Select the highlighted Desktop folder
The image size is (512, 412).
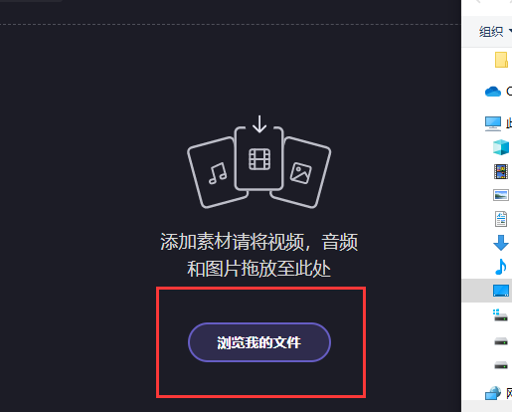click(x=501, y=291)
